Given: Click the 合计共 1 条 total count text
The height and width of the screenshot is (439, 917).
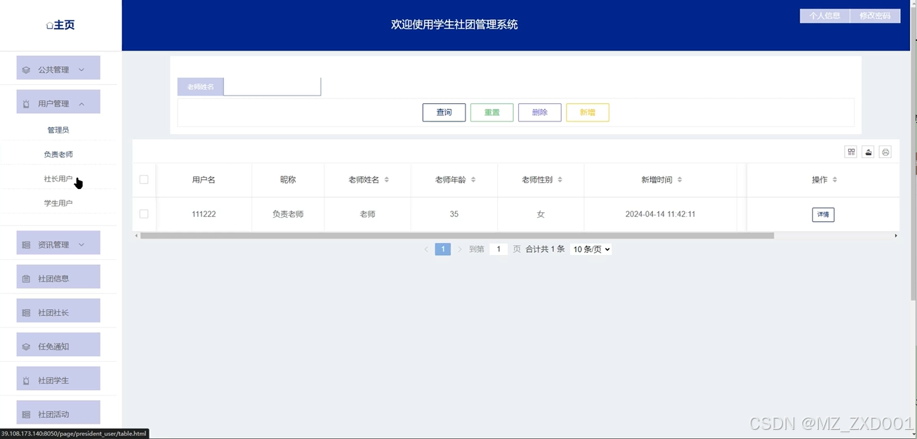Looking at the screenshot, I should coord(545,249).
